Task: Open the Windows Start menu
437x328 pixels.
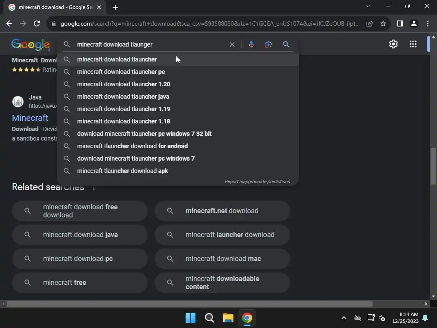Action: coord(191,318)
